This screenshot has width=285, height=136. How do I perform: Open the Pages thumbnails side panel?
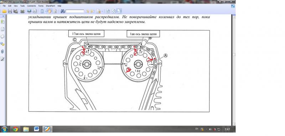pos(2,30)
